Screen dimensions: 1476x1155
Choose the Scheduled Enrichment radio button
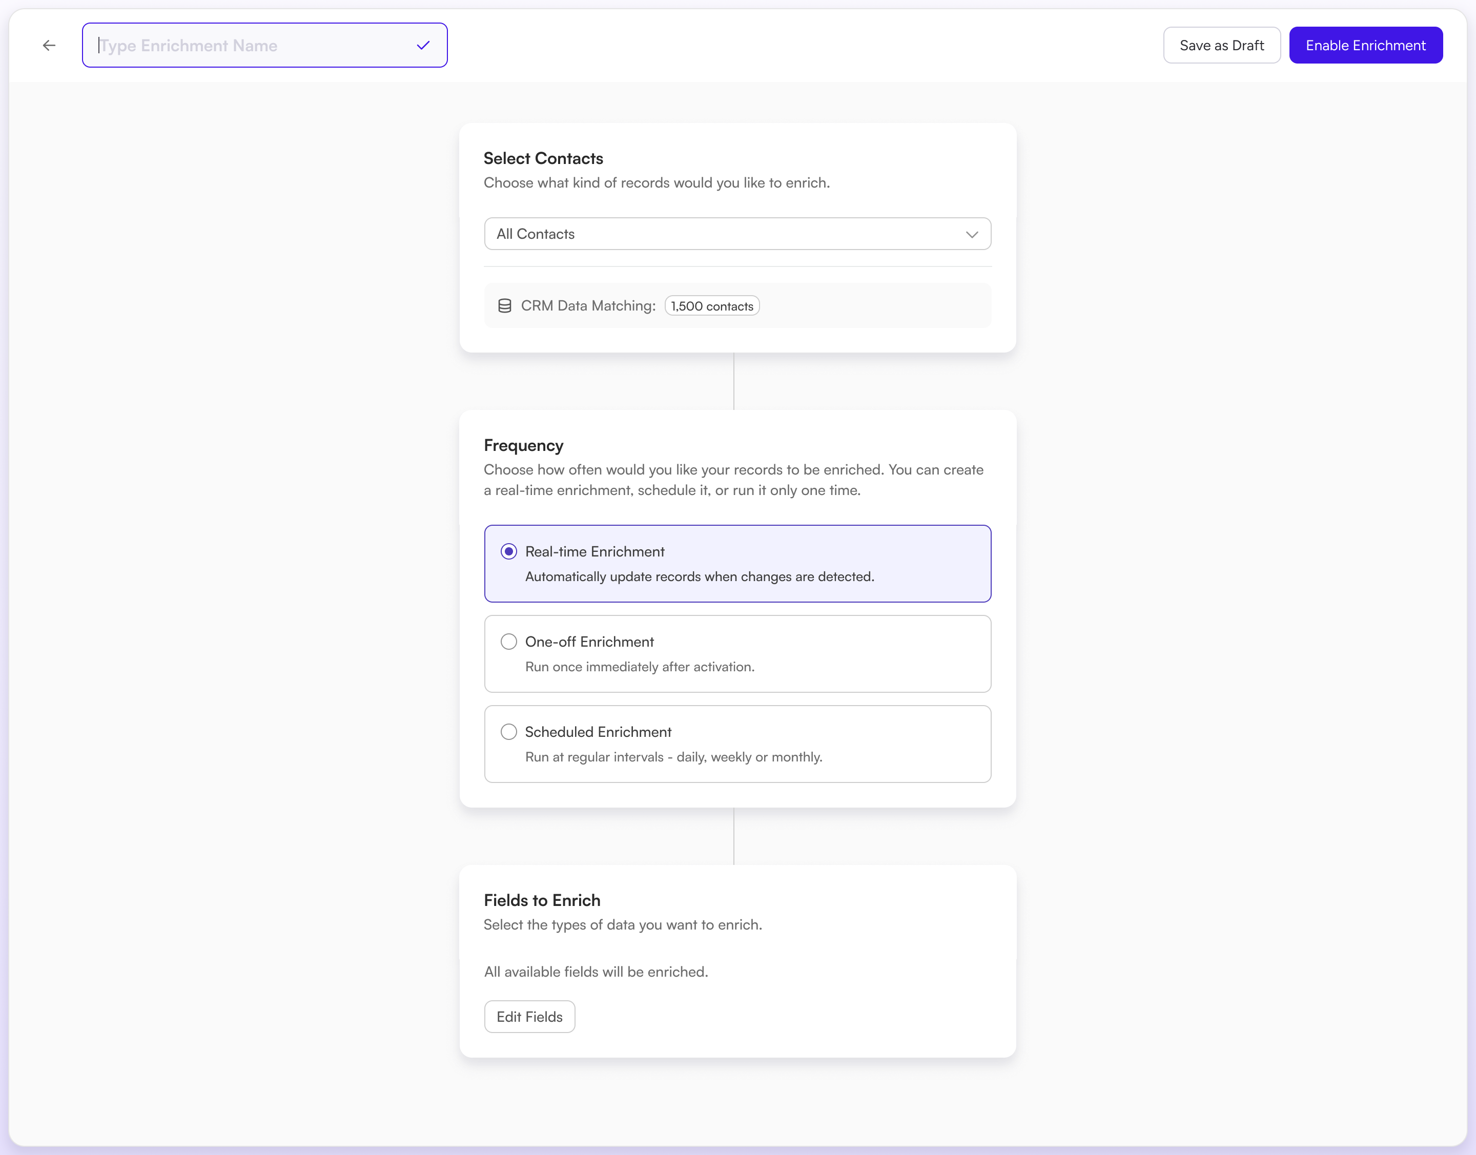coord(509,732)
